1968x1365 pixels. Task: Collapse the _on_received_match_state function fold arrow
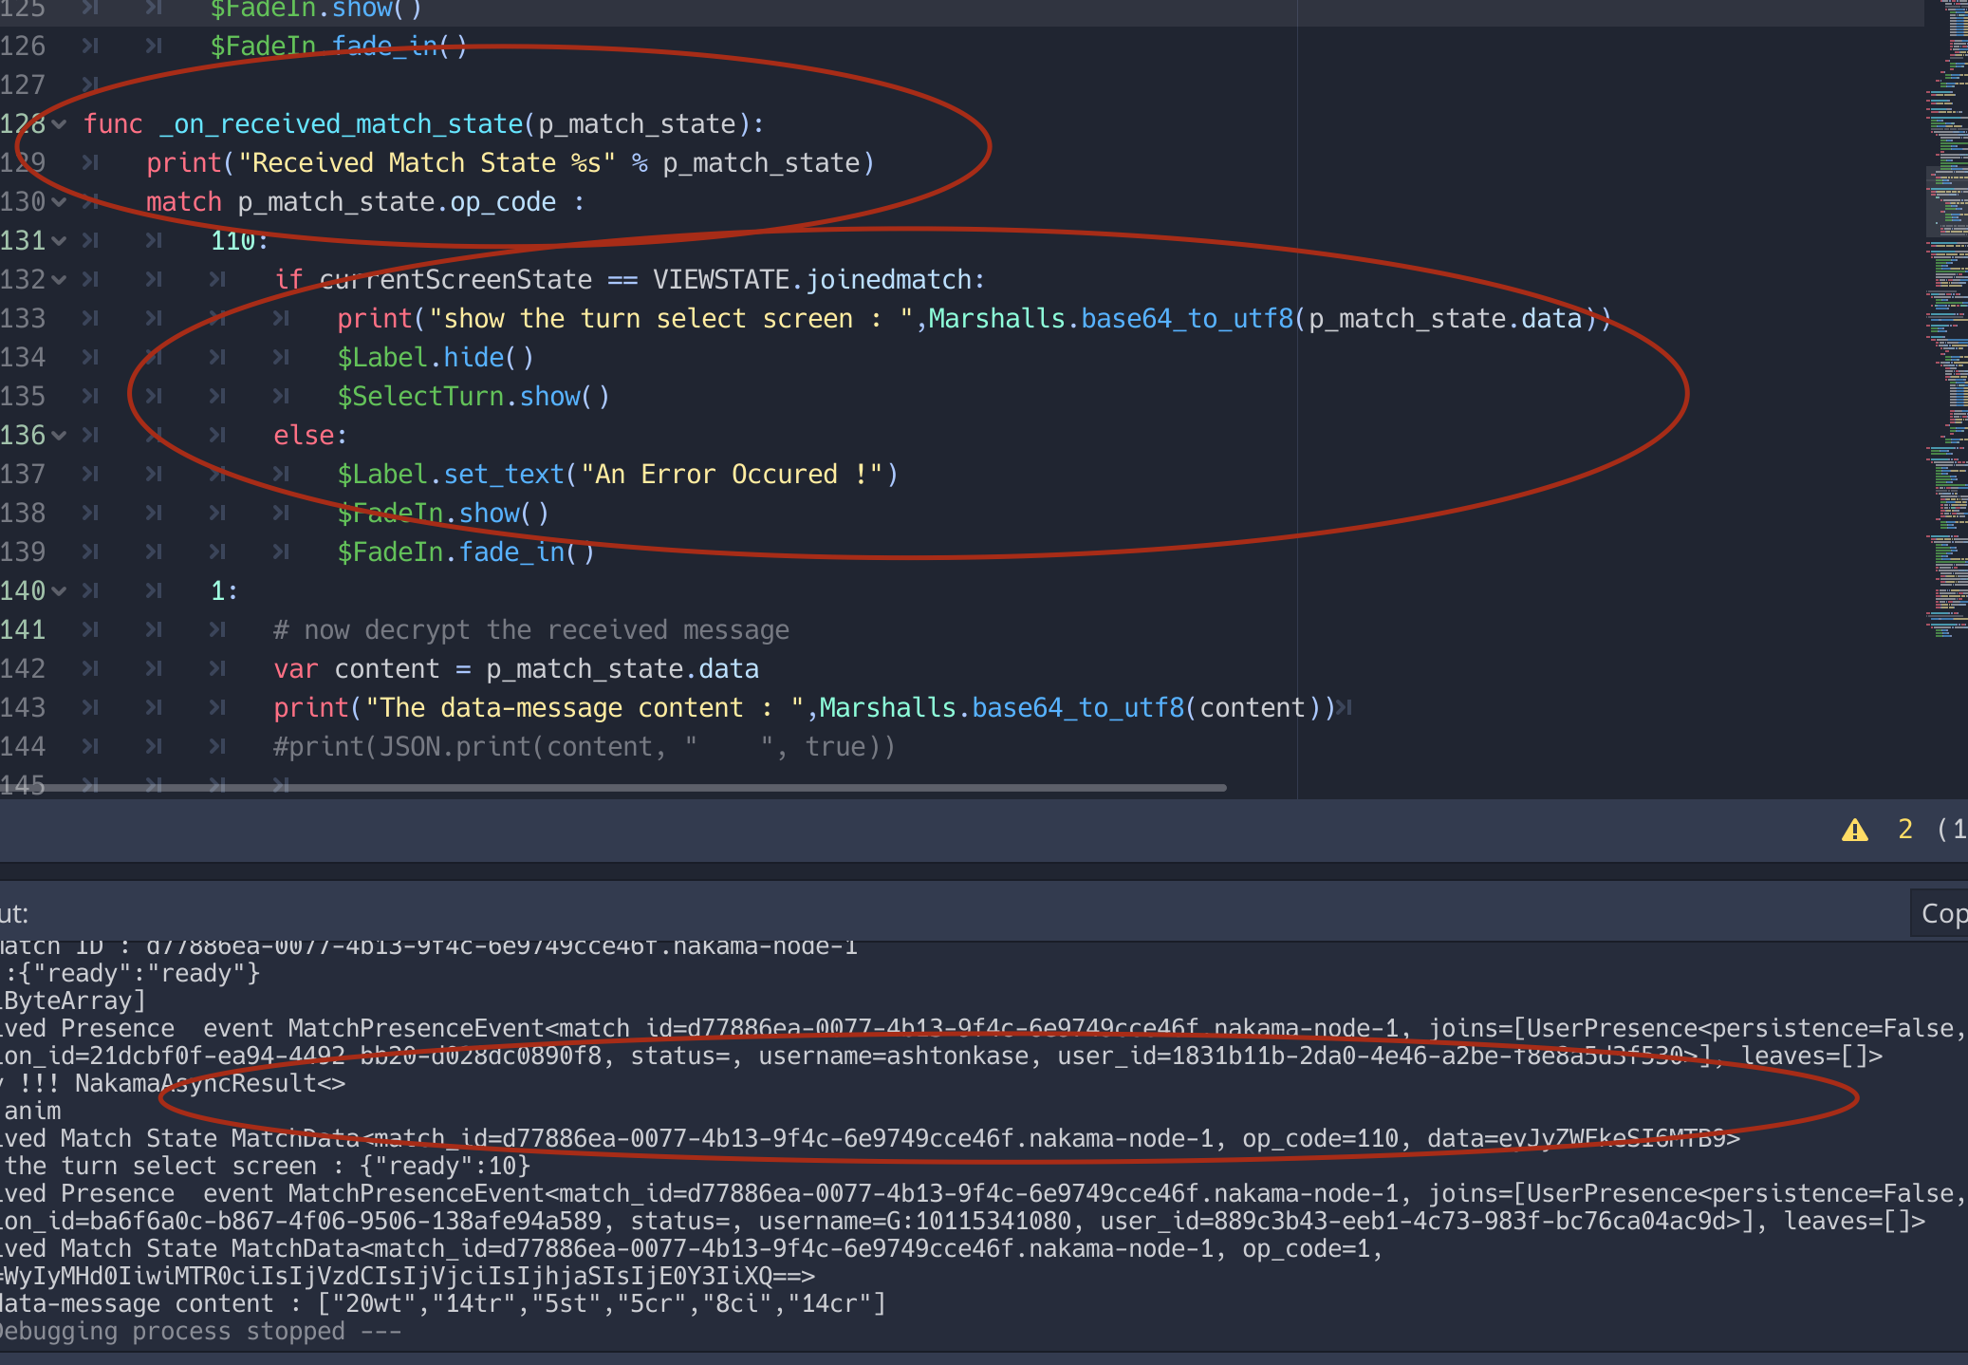[59, 123]
